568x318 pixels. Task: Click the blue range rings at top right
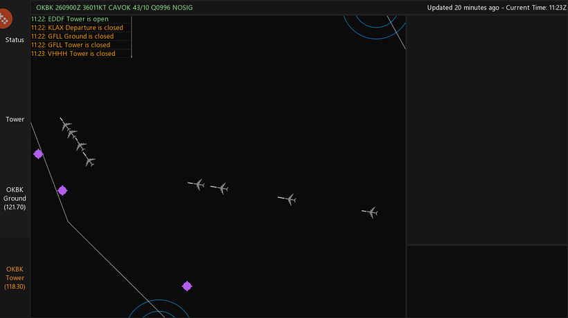[375, 27]
